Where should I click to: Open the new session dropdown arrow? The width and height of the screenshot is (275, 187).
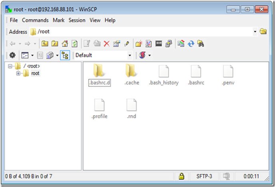(x=149, y=56)
